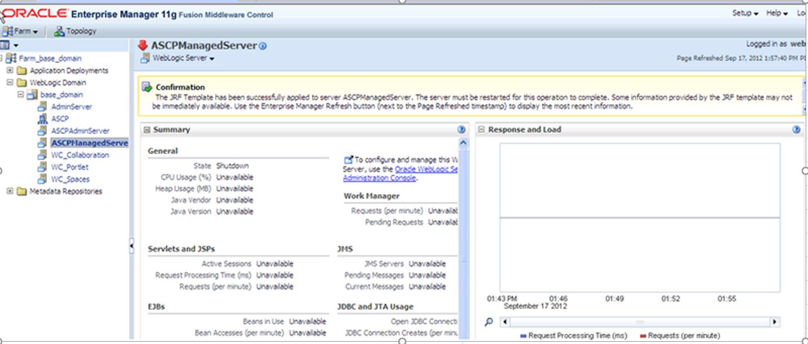The height and width of the screenshot is (344, 808).
Task: Expand the Metadata Repositories folder
Action: click(10, 191)
